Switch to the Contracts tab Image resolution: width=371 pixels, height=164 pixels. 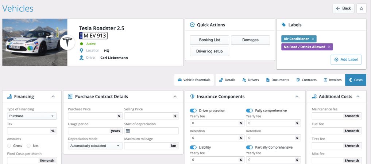306,80
